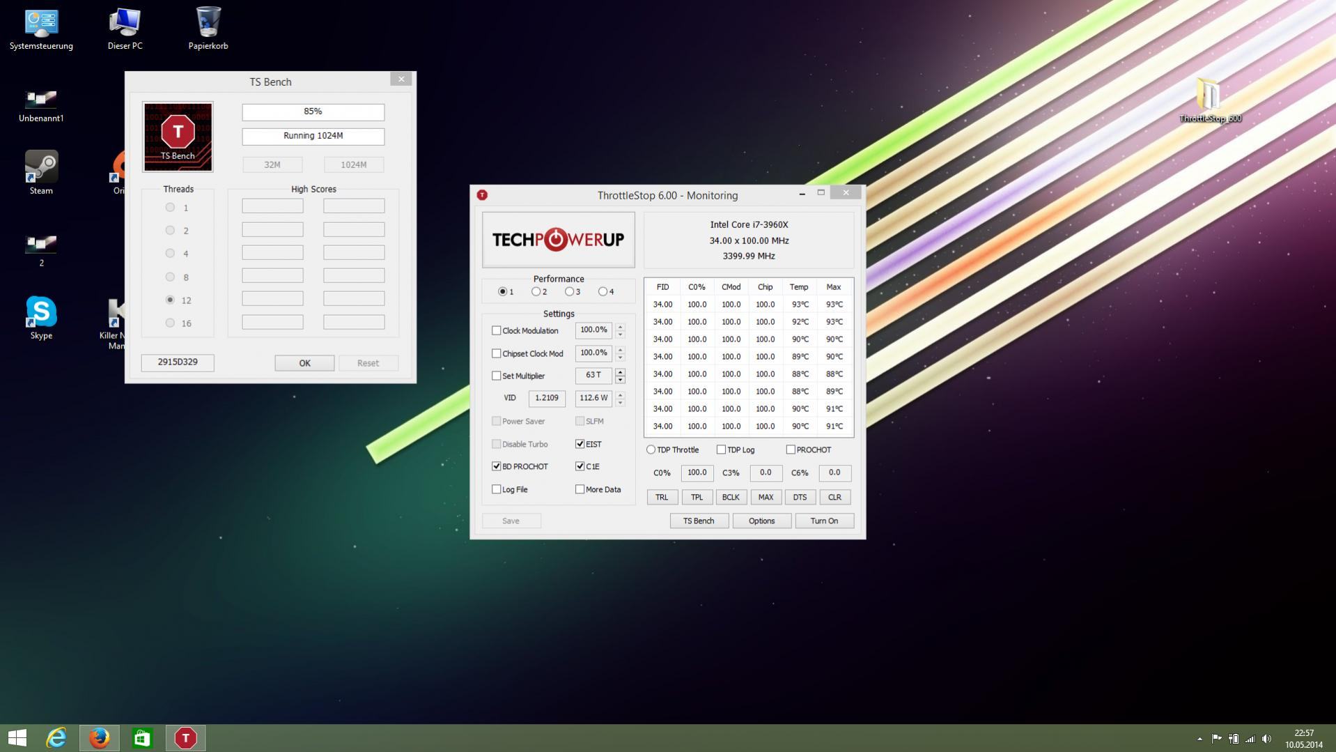Click TPL button
Viewport: 1336px width, 752px height.
pyautogui.click(x=697, y=497)
